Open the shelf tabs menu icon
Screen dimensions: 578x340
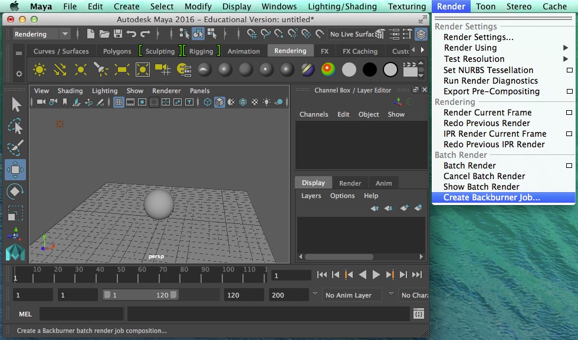tap(18, 53)
